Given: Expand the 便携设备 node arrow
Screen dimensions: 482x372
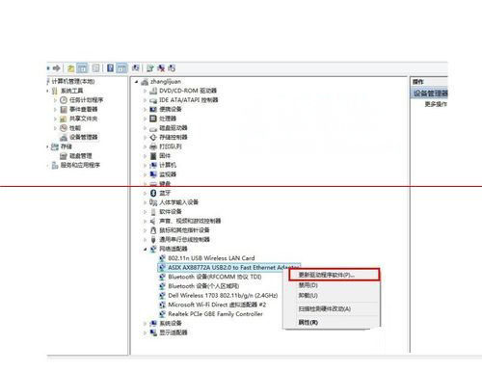Looking at the screenshot, I should pos(145,110).
